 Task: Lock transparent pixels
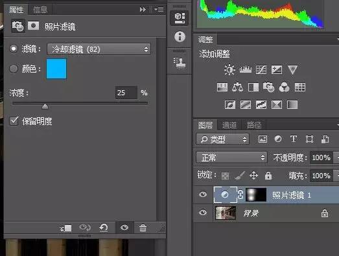tap(226, 176)
